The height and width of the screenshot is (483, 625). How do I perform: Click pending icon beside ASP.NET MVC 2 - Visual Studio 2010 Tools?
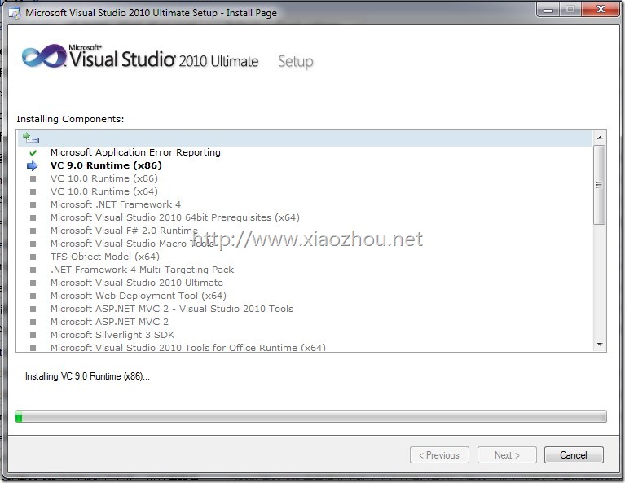click(33, 309)
